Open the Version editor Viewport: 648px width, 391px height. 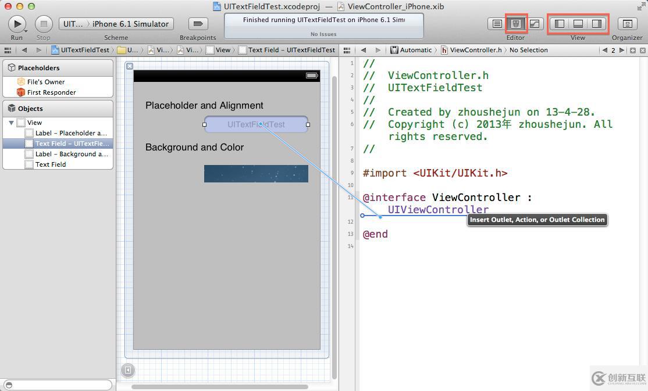[x=534, y=24]
